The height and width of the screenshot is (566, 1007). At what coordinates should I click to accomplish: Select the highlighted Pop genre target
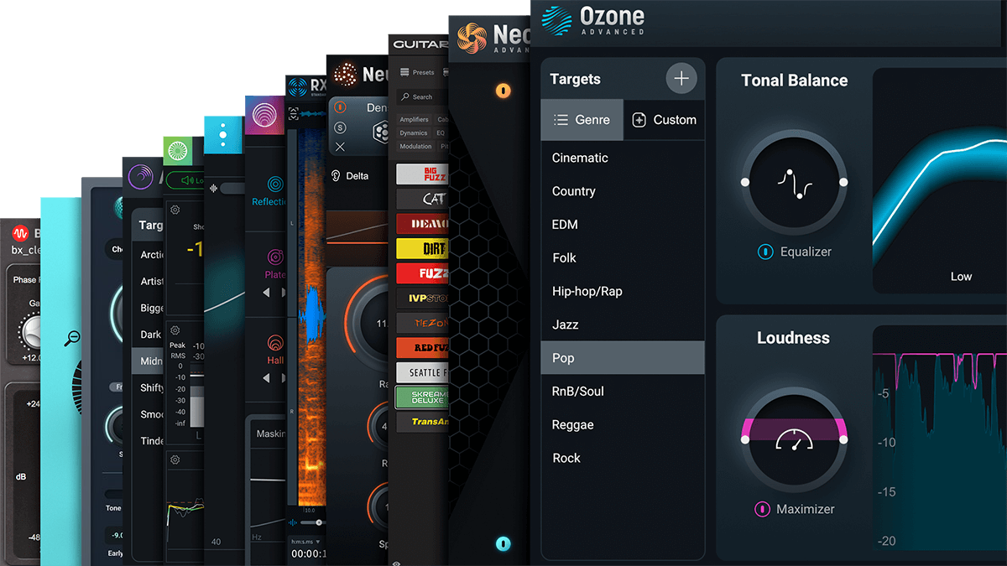pos(623,358)
